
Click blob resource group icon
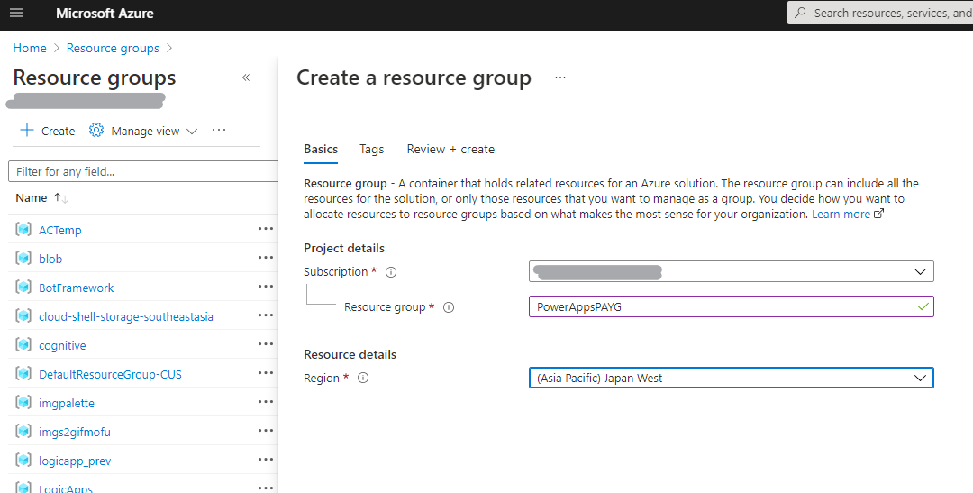click(x=23, y=259)
